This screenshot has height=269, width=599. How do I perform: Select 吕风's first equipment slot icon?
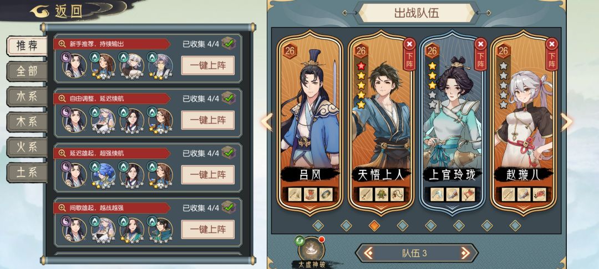[295, 194]
